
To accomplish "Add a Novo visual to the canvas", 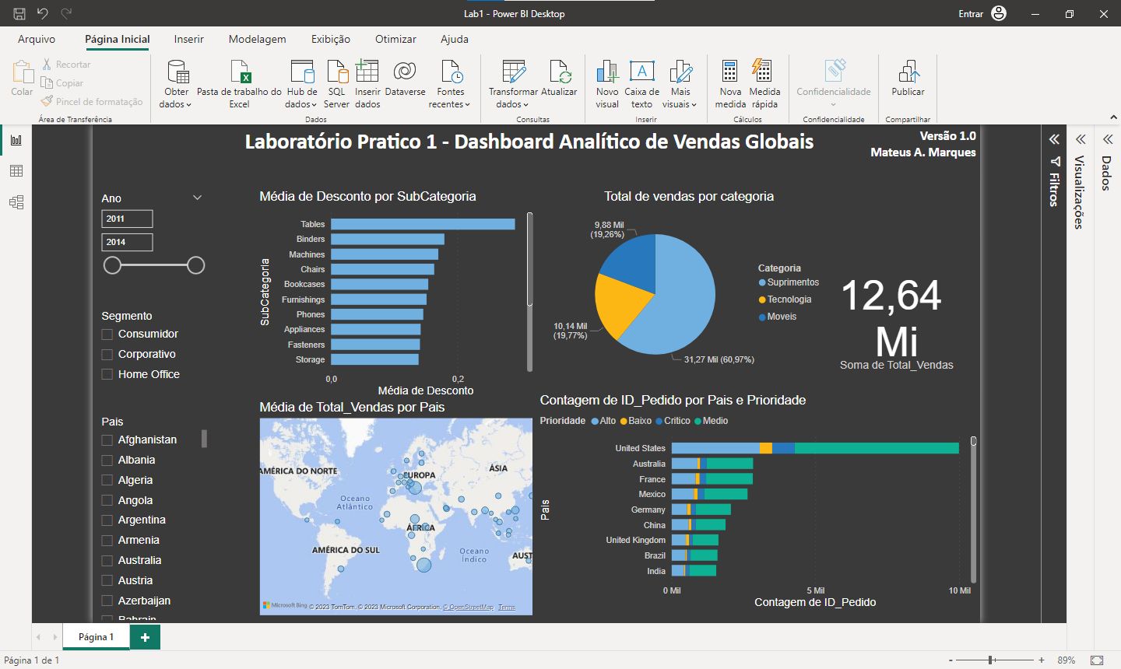I will coord(607,84).
